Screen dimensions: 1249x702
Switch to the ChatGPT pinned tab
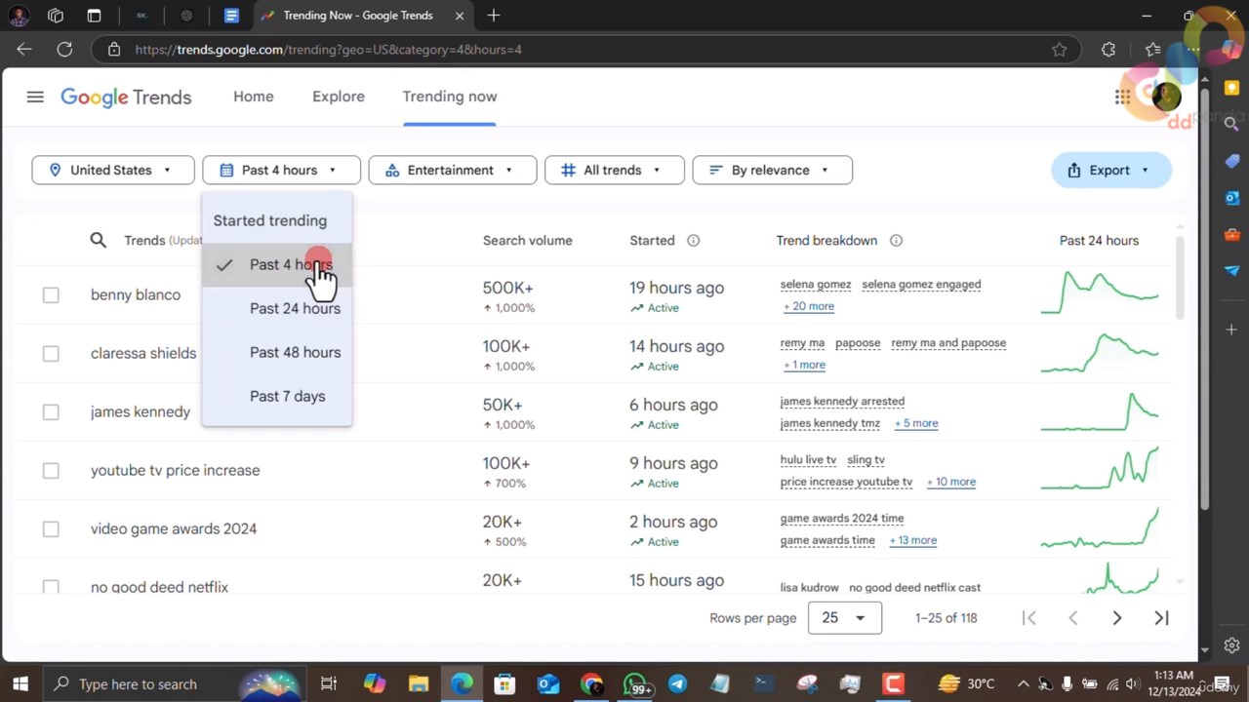point(186,16)
